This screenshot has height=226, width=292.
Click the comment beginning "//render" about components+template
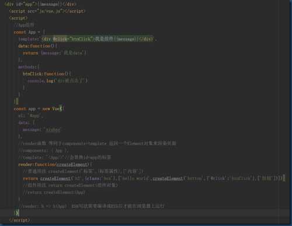coord(98,144)
